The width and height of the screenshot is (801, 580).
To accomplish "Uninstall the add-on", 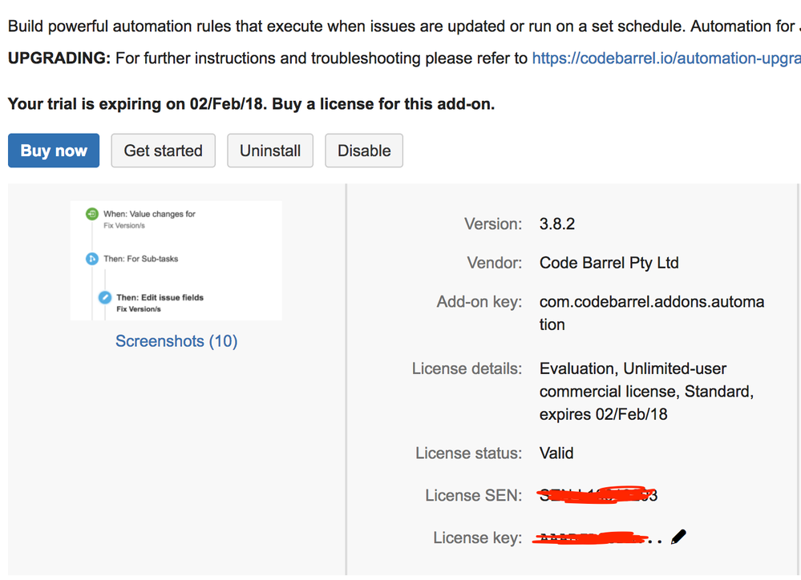I will [x=270, y=151].
